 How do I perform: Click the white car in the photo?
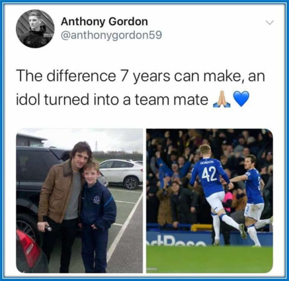point(121,173)
